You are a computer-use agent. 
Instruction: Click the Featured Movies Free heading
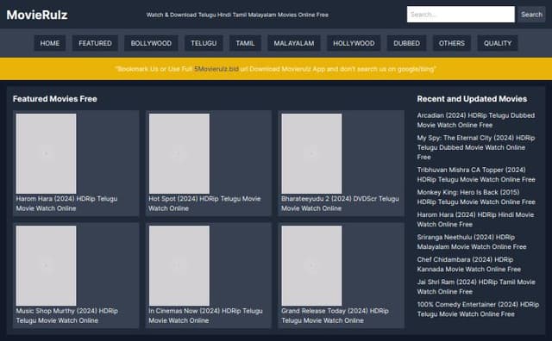(55, 99)
